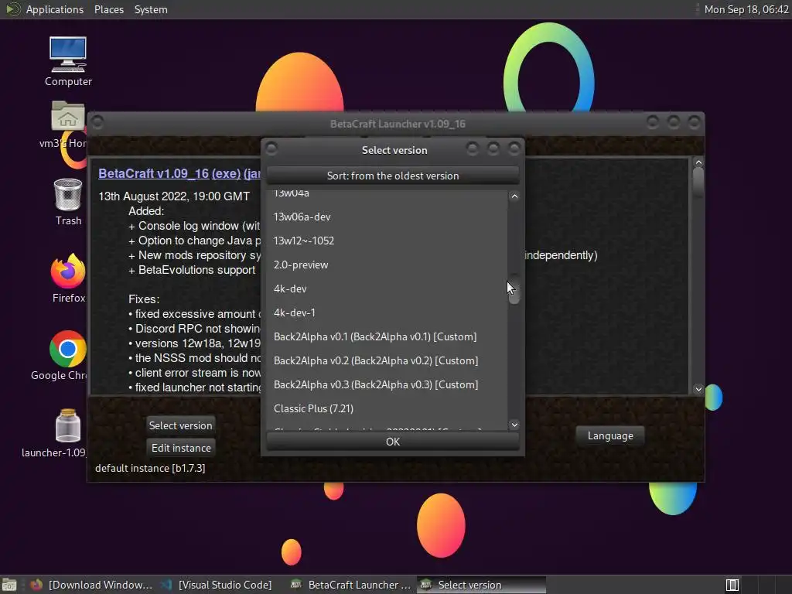Confirm selection with the OK button
Screen dimensions: 792x594
coord(392,442)
